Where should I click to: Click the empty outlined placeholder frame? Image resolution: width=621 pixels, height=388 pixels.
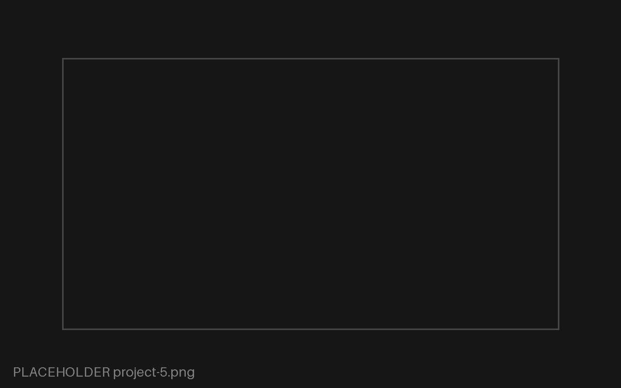(x=310, y=194)
